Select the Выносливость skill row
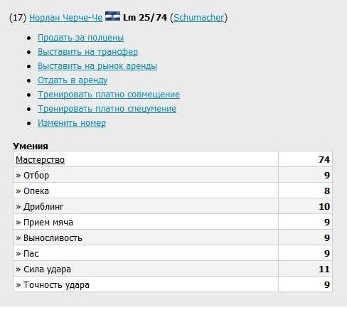The width and height of the screenshot is (347, 310). (x=173, y=237)
